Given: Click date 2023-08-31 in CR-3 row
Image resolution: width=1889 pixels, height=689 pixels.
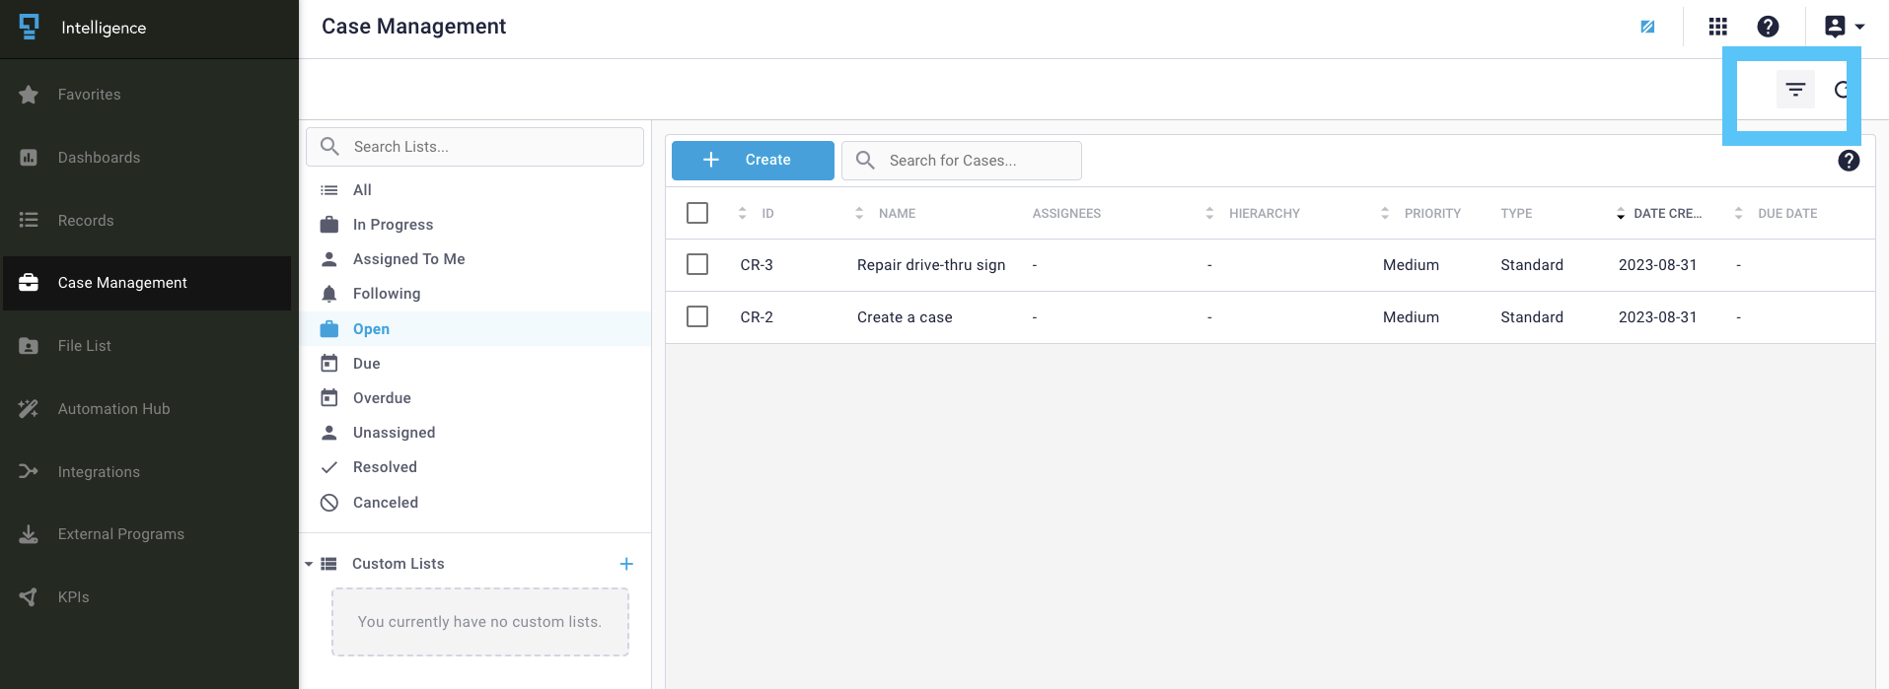Looking at the screenshot, I should 1657,265.
